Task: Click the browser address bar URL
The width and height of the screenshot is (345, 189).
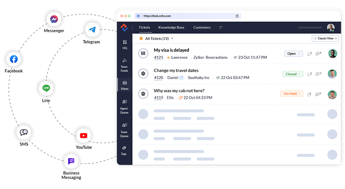Action: click(x=157, y=16)
